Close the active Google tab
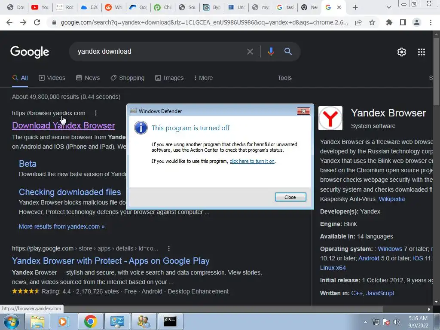440x330 pixels. coord(339,7)
